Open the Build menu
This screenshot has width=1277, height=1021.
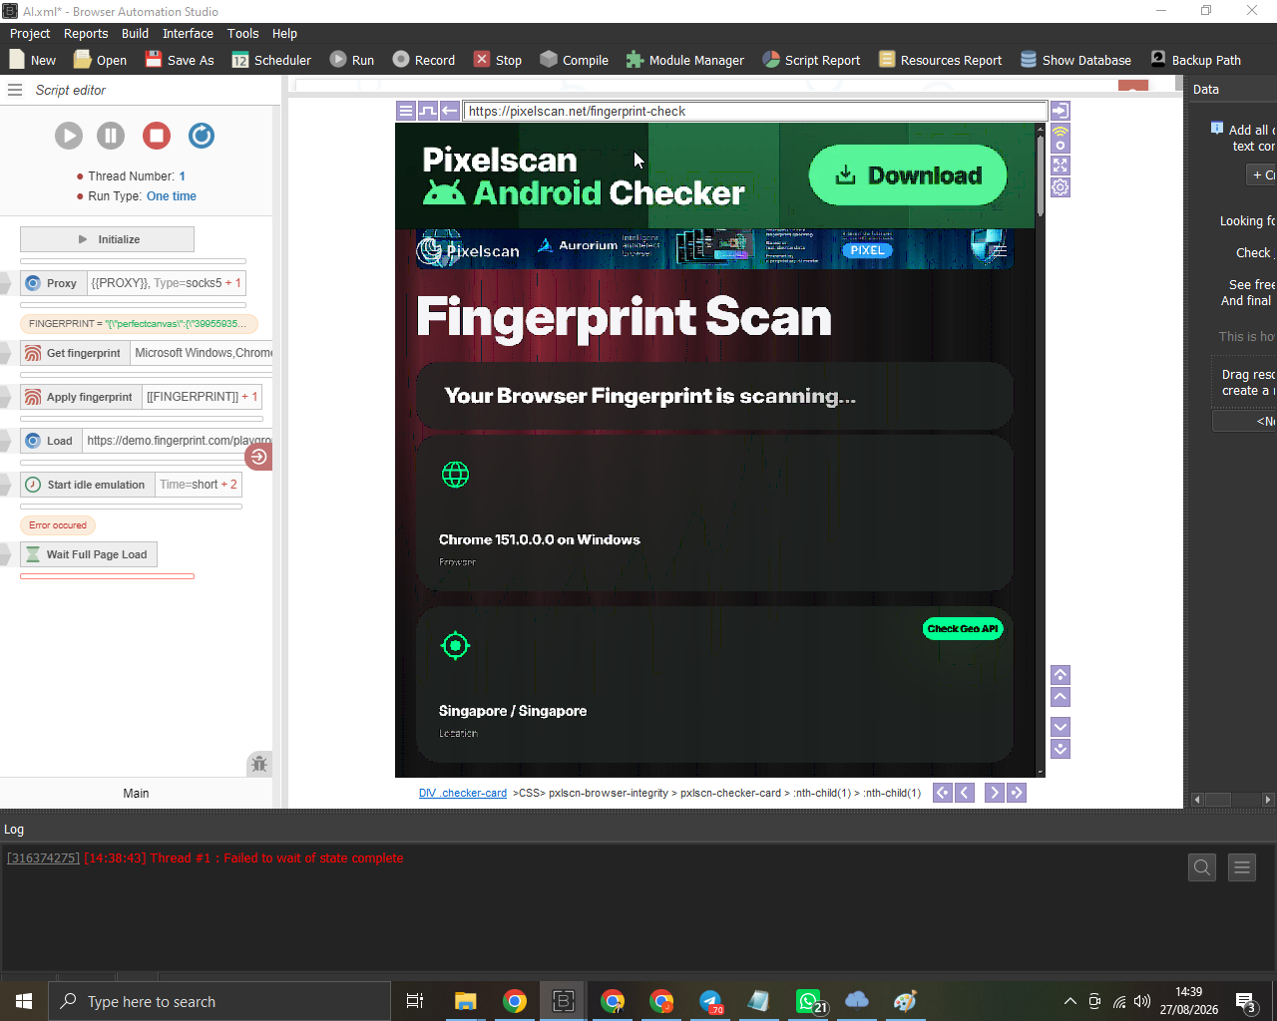pyautogui.click(x=135, y=33)
